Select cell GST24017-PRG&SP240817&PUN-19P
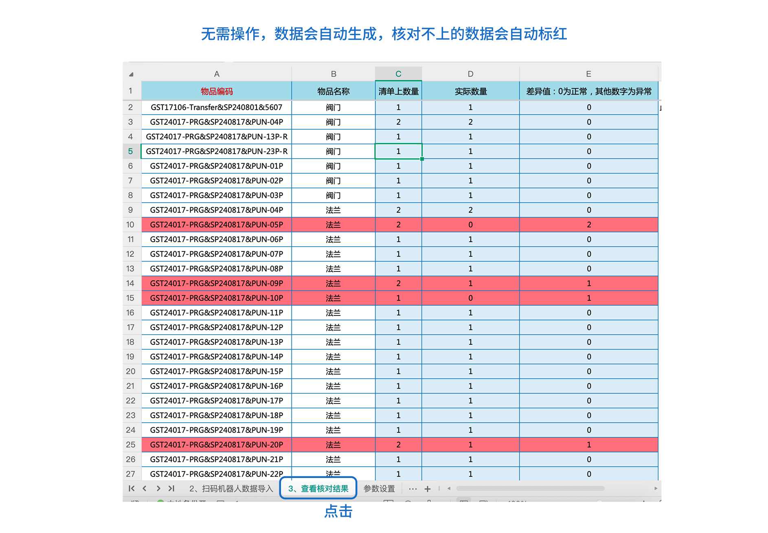Screen dimensions: 768x533 (217, 430)
